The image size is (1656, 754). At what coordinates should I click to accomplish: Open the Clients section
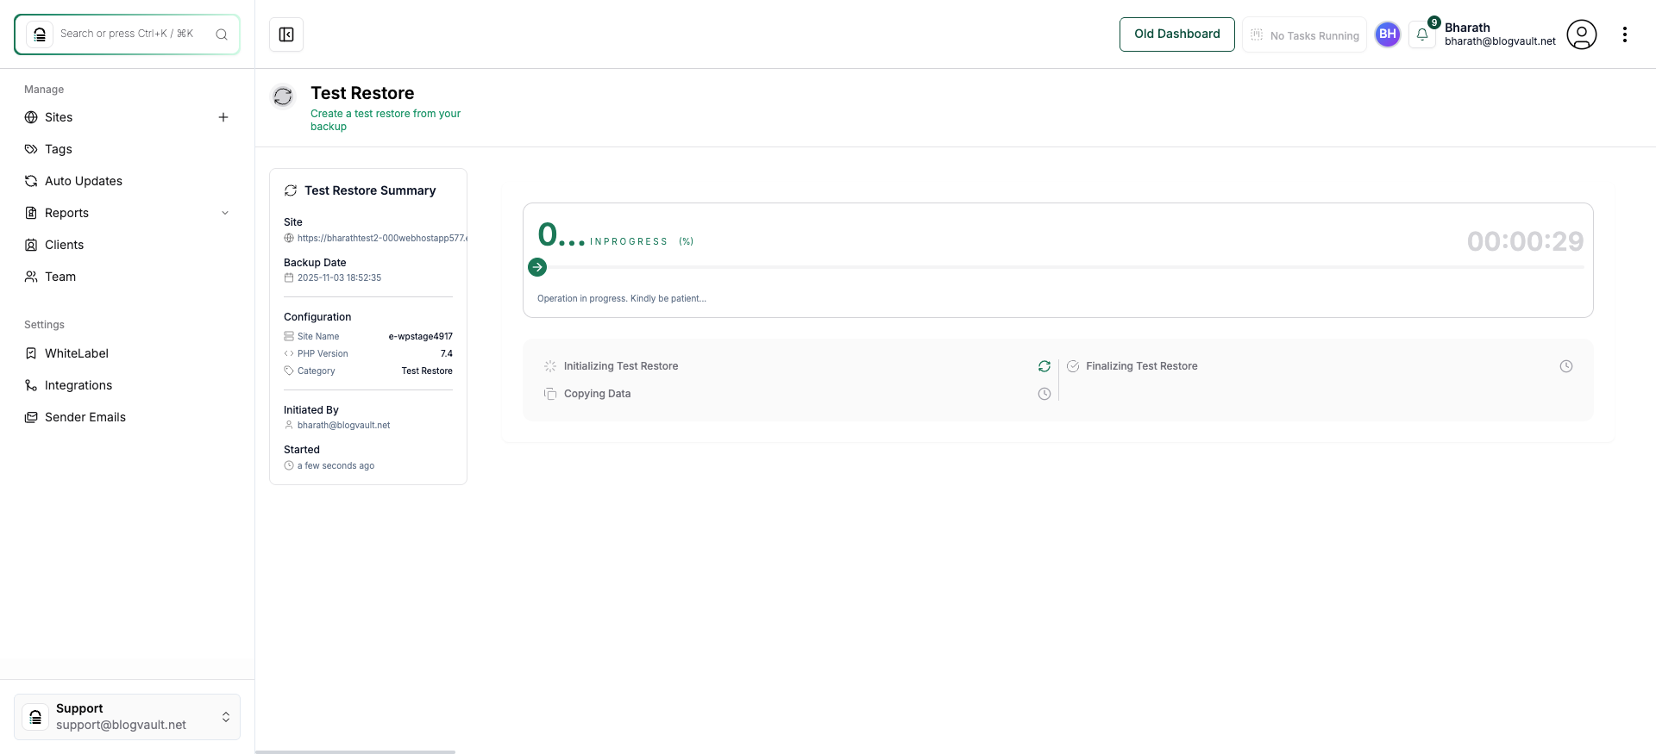pos(65,245)
